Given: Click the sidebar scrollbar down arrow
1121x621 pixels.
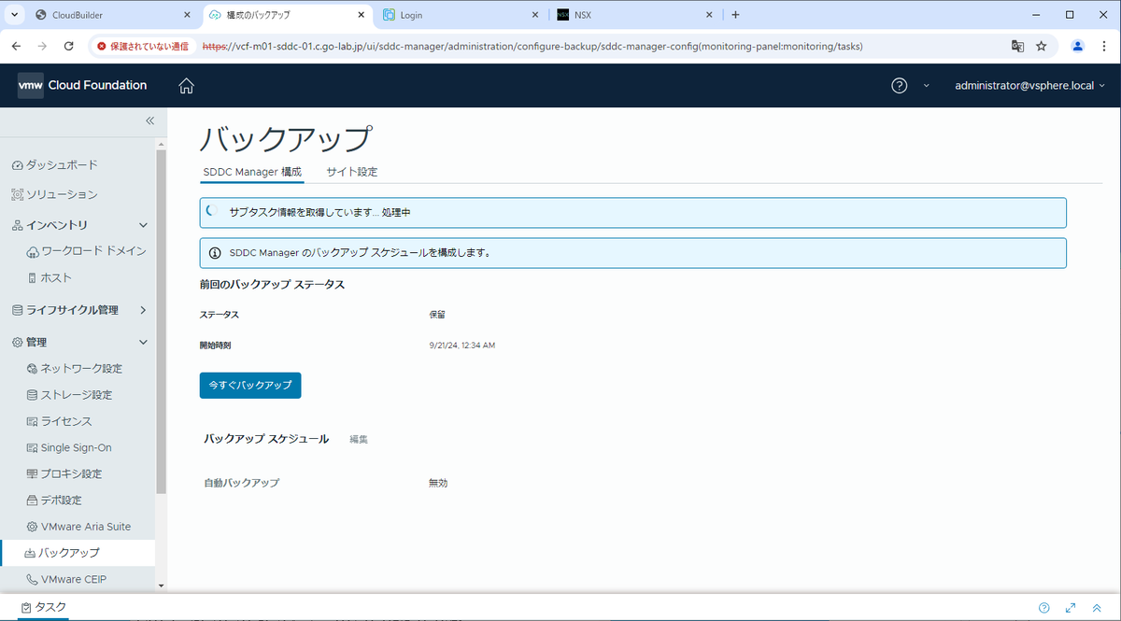Looking at the screenshot, I should (x=162, y=586).
